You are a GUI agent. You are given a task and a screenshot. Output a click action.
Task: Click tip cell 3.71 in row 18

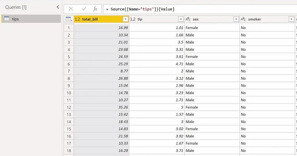(157, 151)
